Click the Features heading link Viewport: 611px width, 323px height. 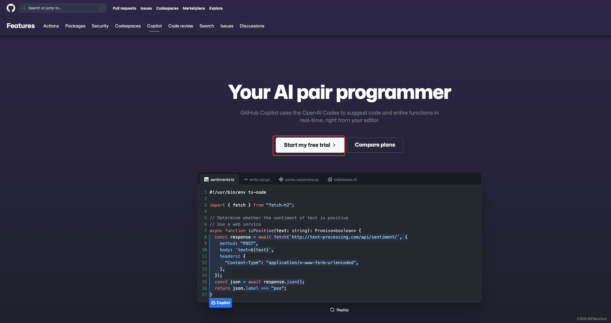(x=21, y=26)
